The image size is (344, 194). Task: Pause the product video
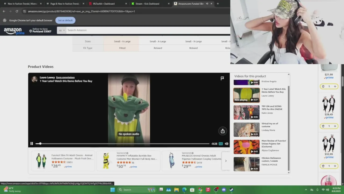click(x=31, y=144)
